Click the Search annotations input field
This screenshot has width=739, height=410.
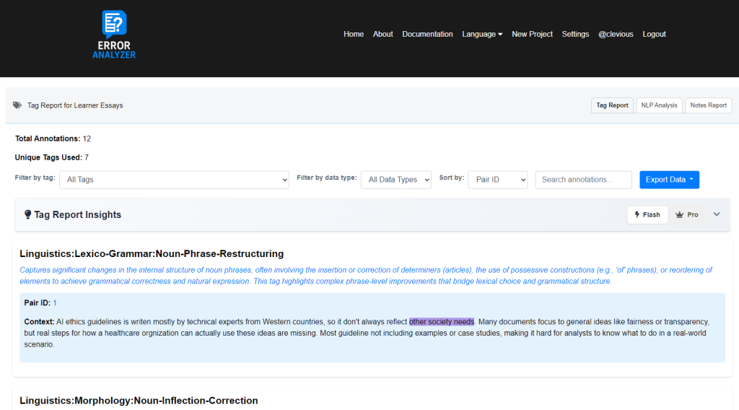pyautogui.click(x=583, y=180)
